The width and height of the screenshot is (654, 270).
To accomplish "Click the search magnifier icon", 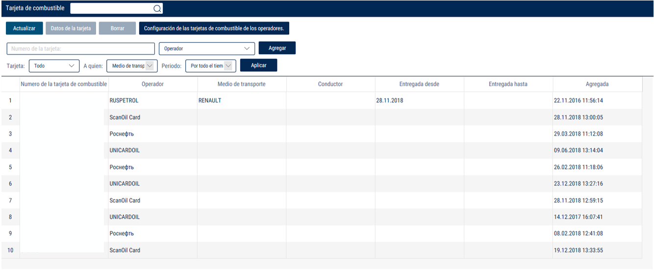I will point(157,8).
